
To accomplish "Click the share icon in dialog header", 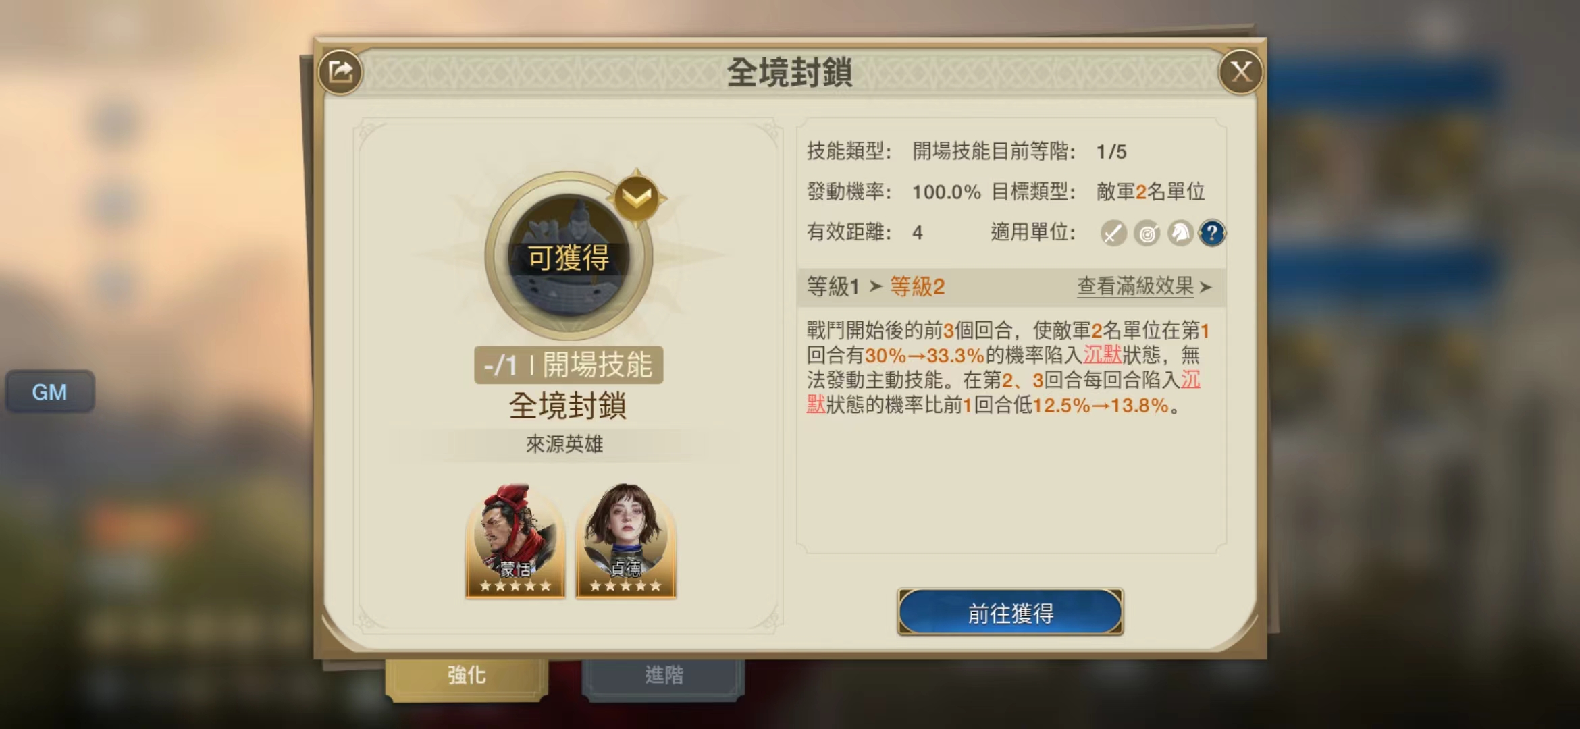I will pos(340,72).
